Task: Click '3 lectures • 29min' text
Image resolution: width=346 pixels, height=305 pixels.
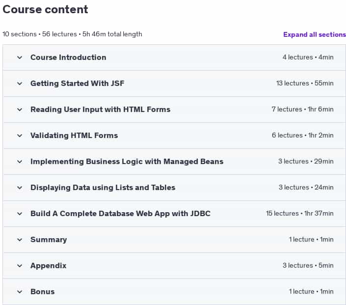Action: (x=306, y=161)
